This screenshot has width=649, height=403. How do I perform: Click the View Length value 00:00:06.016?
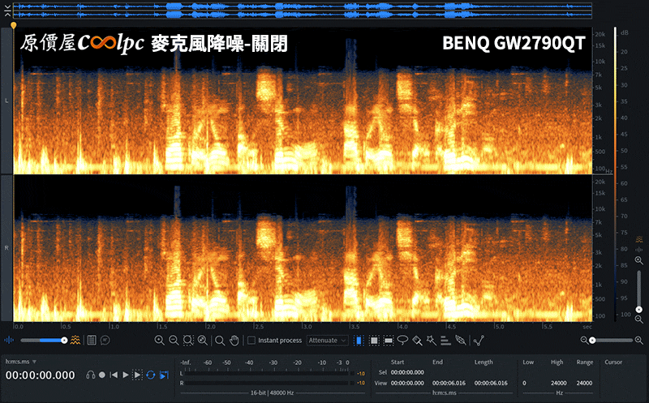pyautogui.click(x=491, y=384)
